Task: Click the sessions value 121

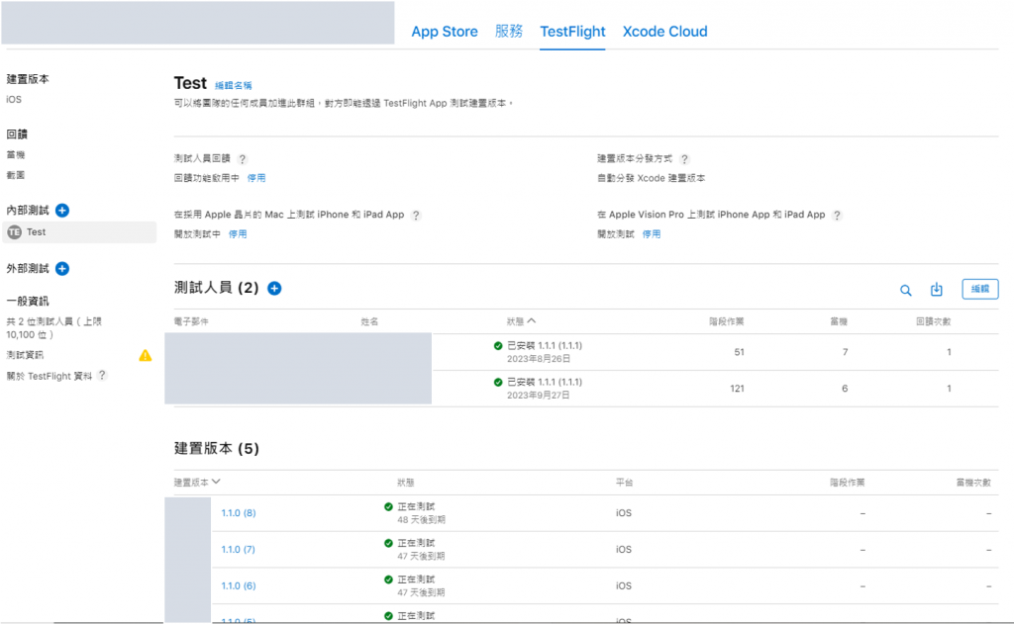Action: 737,389
